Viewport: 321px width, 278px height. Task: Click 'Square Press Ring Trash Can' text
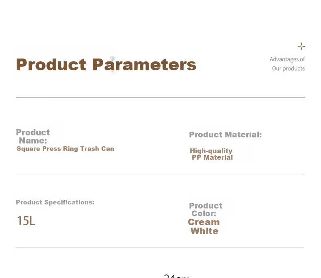coord(65,149)
